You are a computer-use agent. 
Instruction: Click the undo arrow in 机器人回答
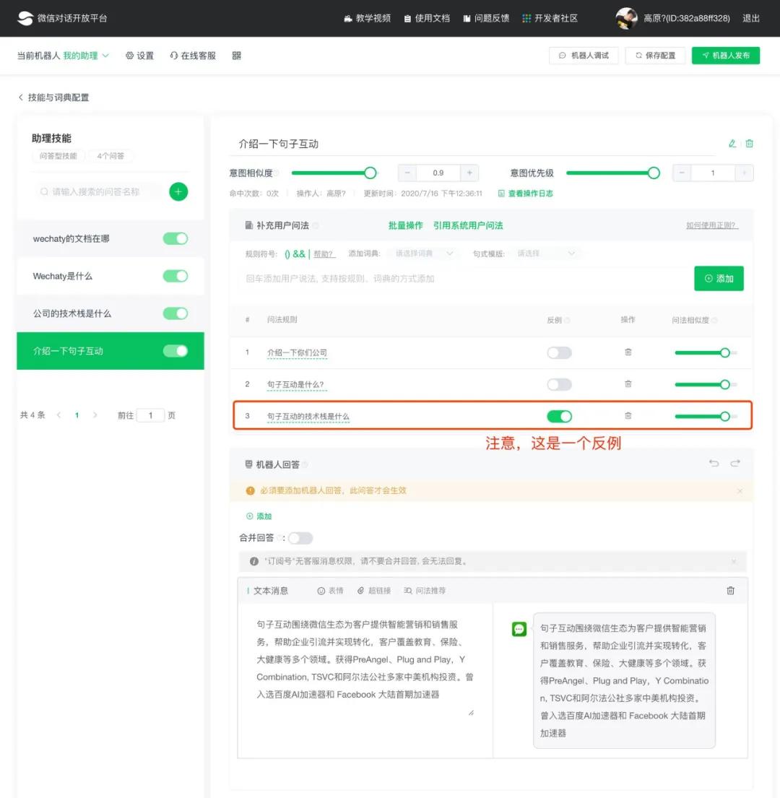(715, 463)
